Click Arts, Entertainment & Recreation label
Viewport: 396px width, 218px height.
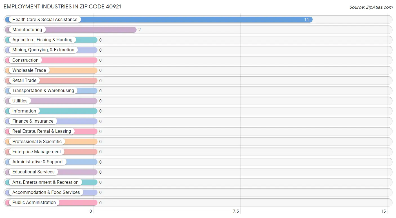coord(45,182)
